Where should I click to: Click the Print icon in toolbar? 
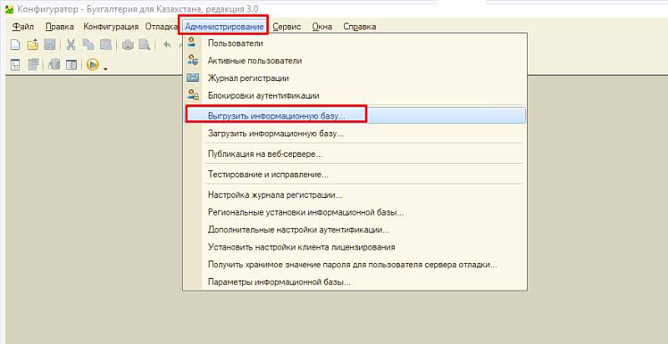128,44
